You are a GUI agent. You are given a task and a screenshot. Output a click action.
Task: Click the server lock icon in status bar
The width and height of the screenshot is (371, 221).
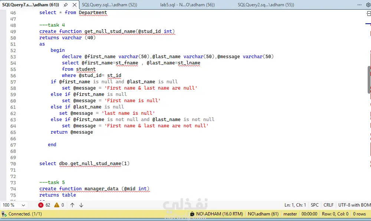click(x=192, y=214)
